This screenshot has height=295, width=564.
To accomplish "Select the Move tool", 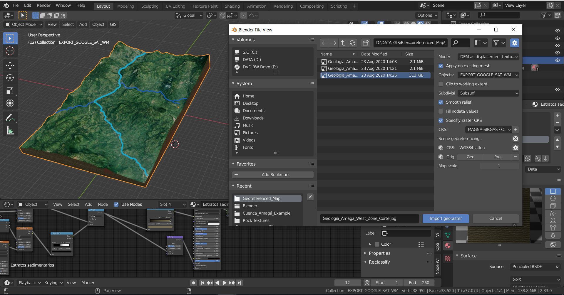I will [10, 65].
